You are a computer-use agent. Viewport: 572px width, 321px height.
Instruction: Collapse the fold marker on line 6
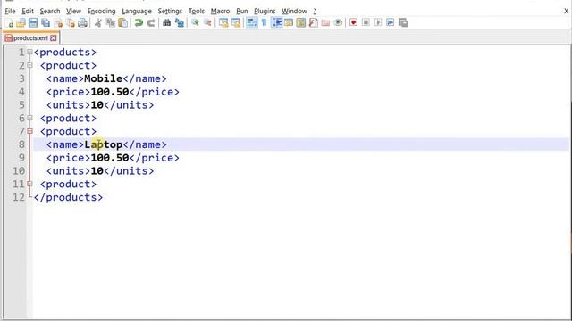[x=29, y=118]
